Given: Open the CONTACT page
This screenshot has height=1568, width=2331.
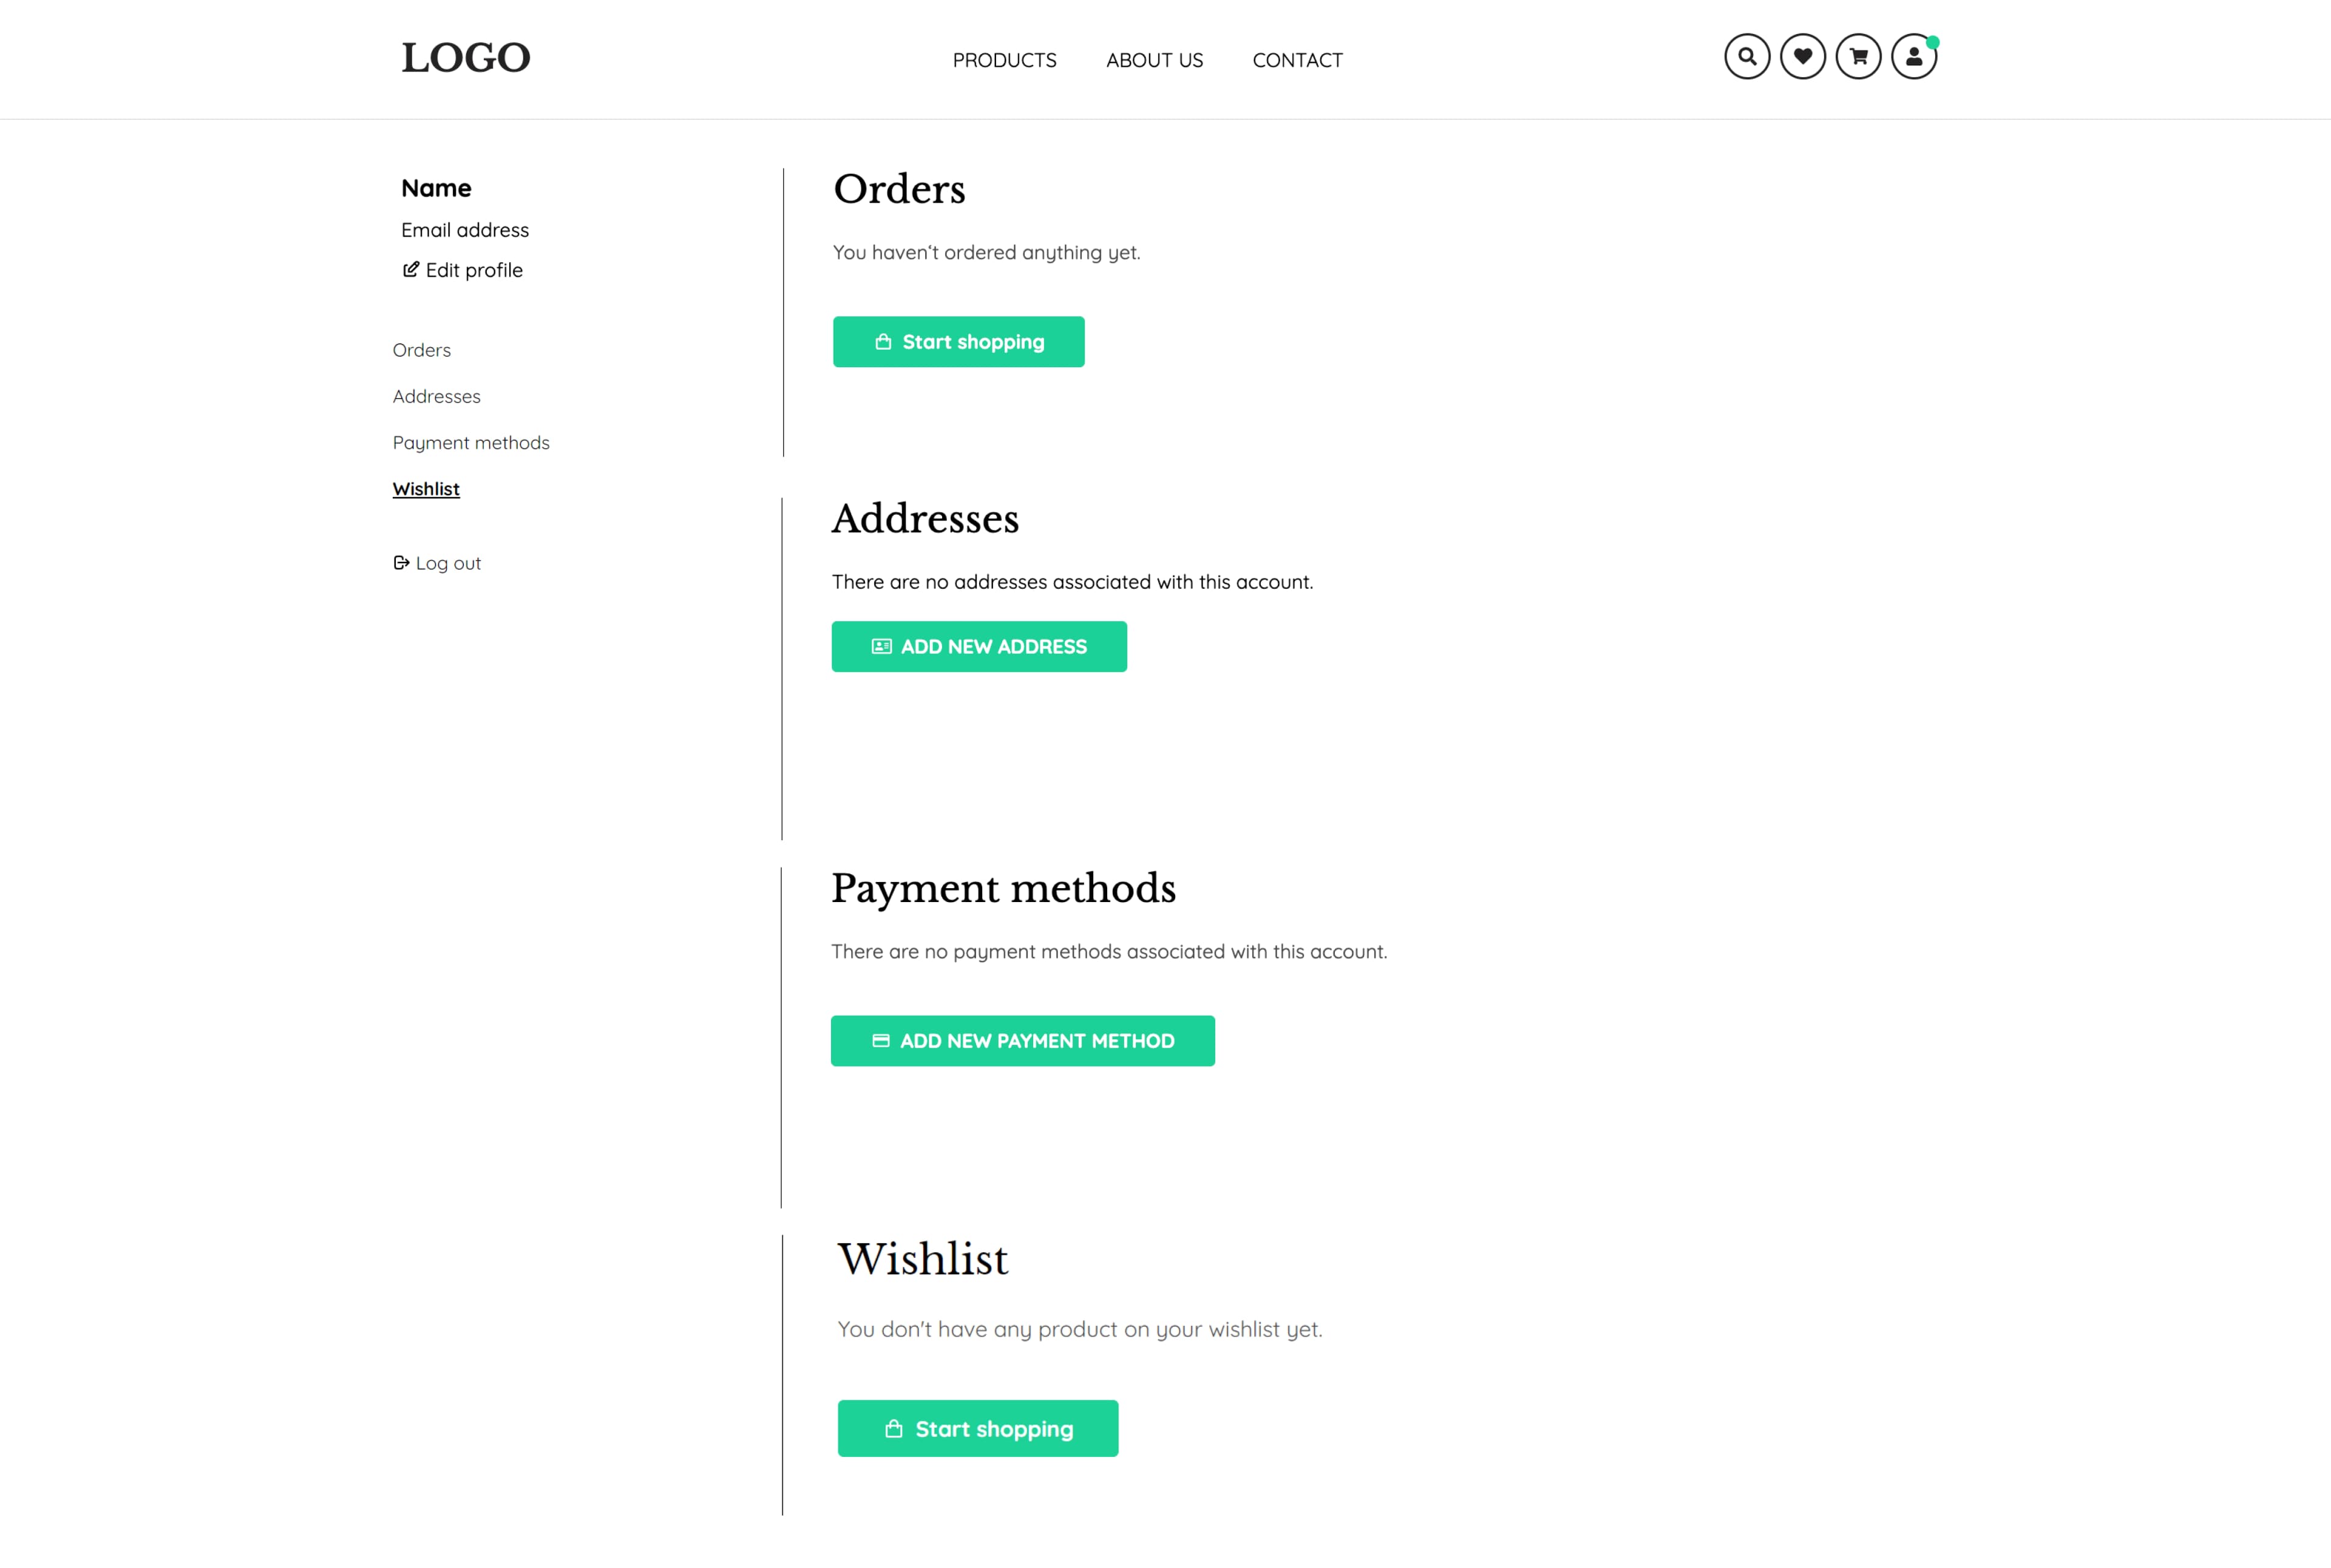Looking at the screenshot, I should (x=1297, y=60).
